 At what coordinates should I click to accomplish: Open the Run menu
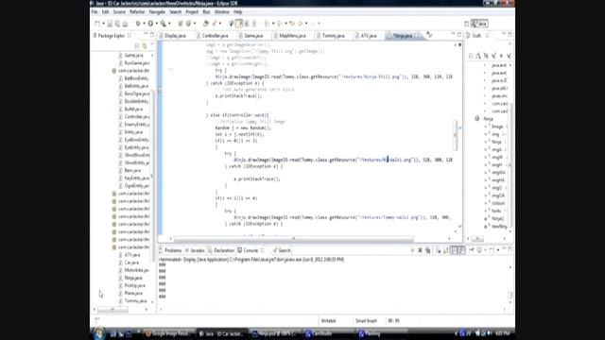pos(206,12)
